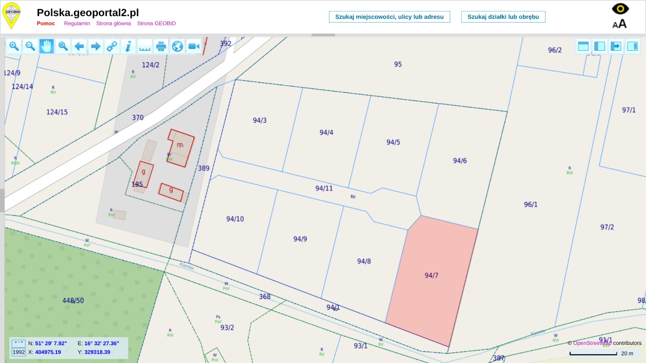
Task: Go back to previous map view arrow
Action: point(80,46)
